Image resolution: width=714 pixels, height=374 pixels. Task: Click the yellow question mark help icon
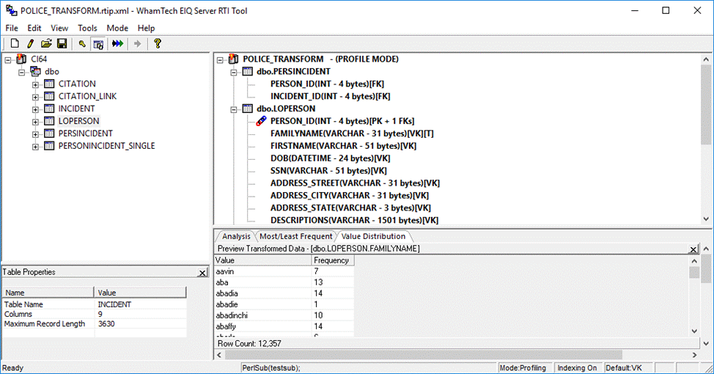coord(157,44)
